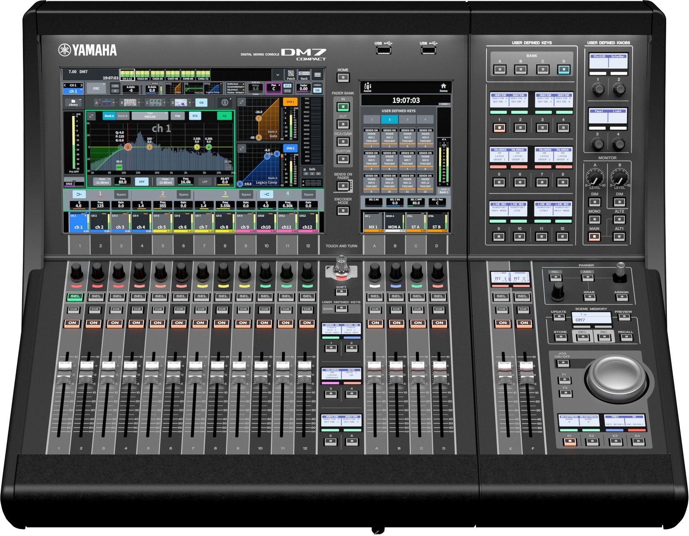This screenshot has width=689, height=536.
Task: Tap the Home icon on utility screen
Action: (x=443, y=87)
